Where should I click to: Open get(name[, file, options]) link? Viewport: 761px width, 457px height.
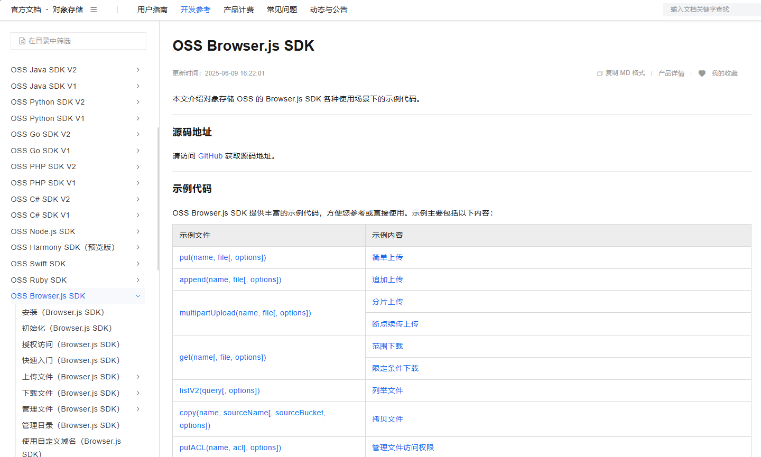pyautogui.click(x=223, y=357)
